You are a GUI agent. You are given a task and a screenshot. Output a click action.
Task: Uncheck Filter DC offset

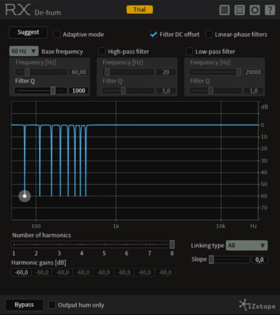(154, 34)
